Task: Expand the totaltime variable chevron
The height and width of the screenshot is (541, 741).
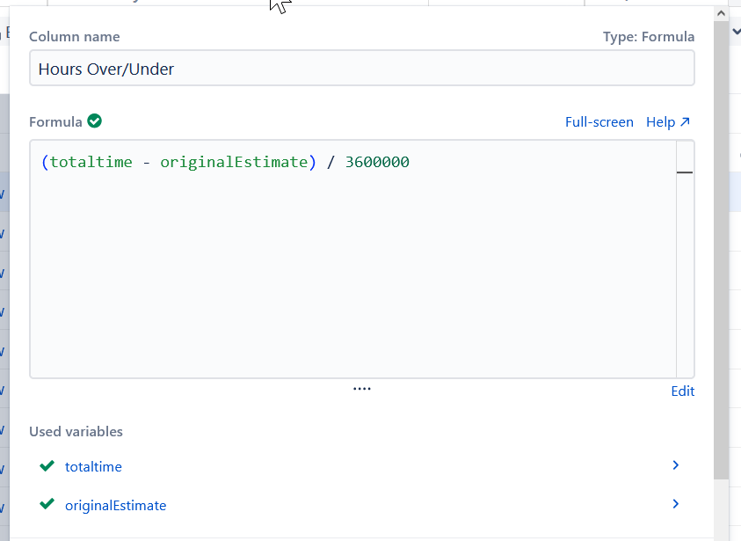Action: coord(675,465)
